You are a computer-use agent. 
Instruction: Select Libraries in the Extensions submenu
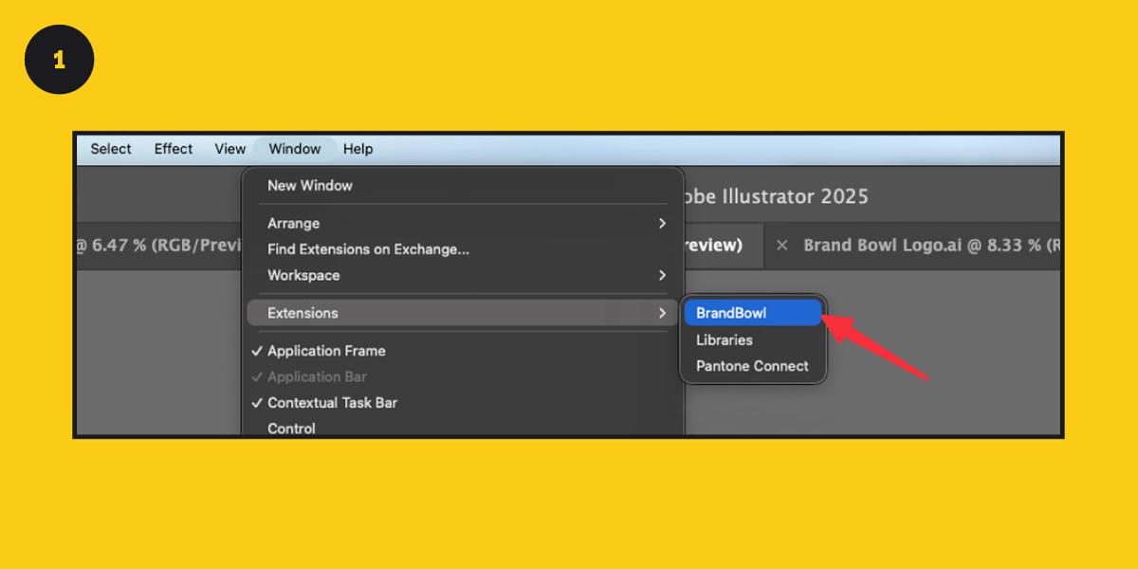(753, 340)
